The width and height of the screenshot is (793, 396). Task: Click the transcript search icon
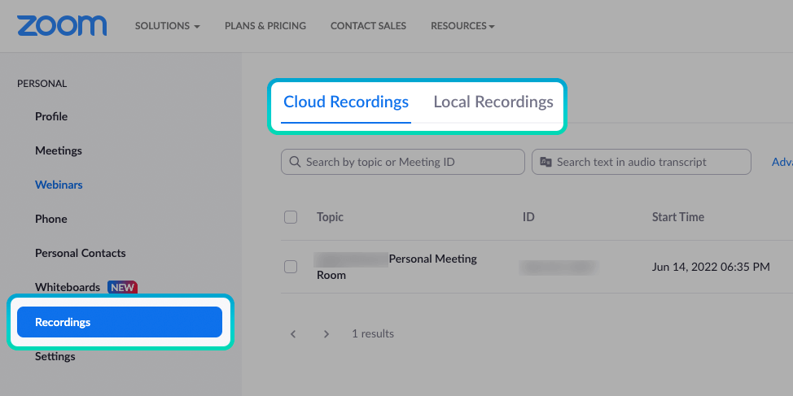[545, 162]
